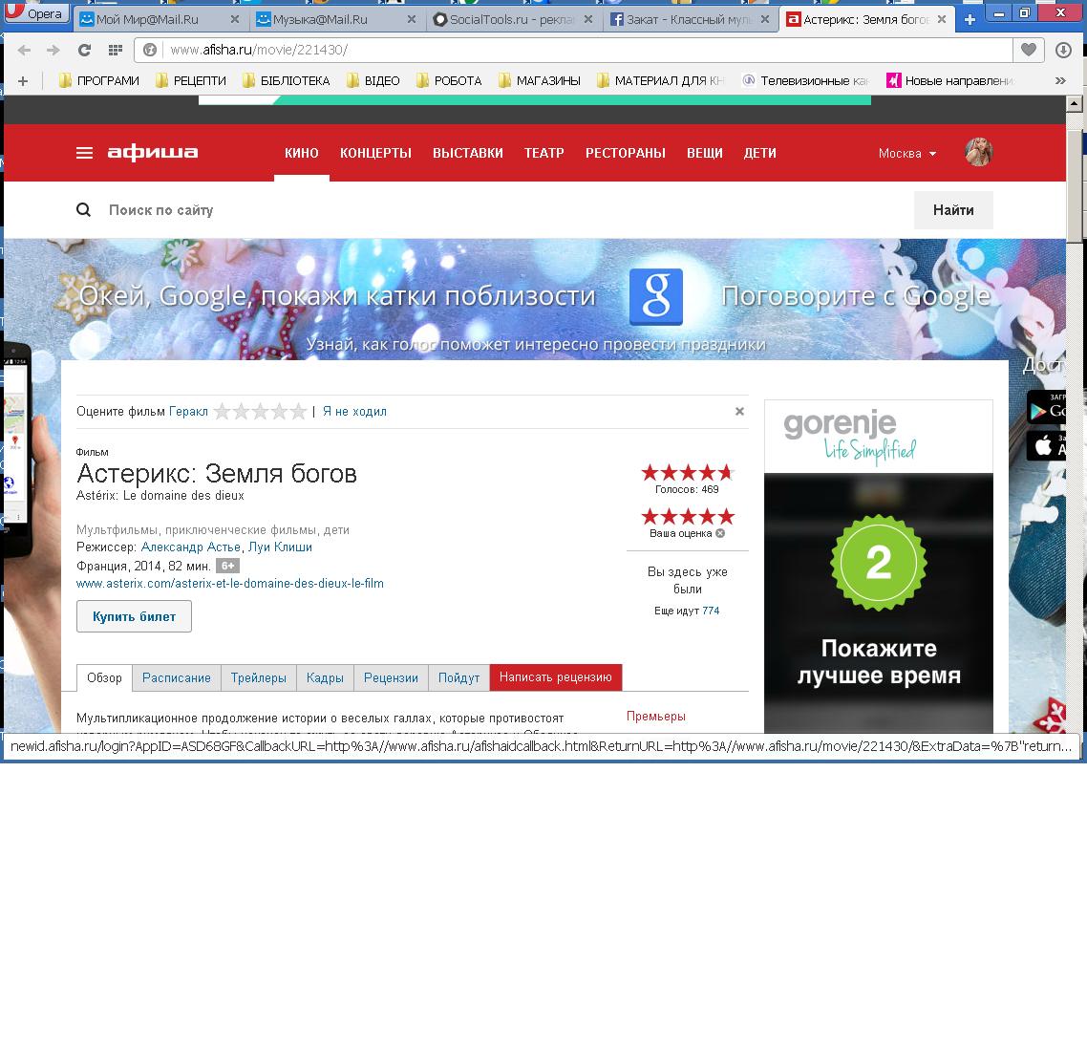Open the Телевизионные bookmark

click(805, 81)
